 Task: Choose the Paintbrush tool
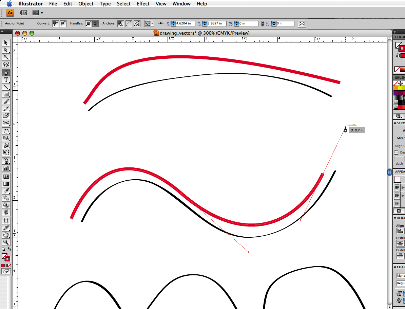[x=6, y=102]
